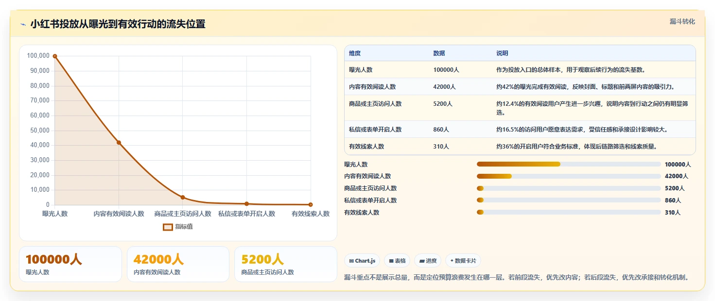Open the 5200人 商品或主页访问人数 KPI card

tap(286, 264)
